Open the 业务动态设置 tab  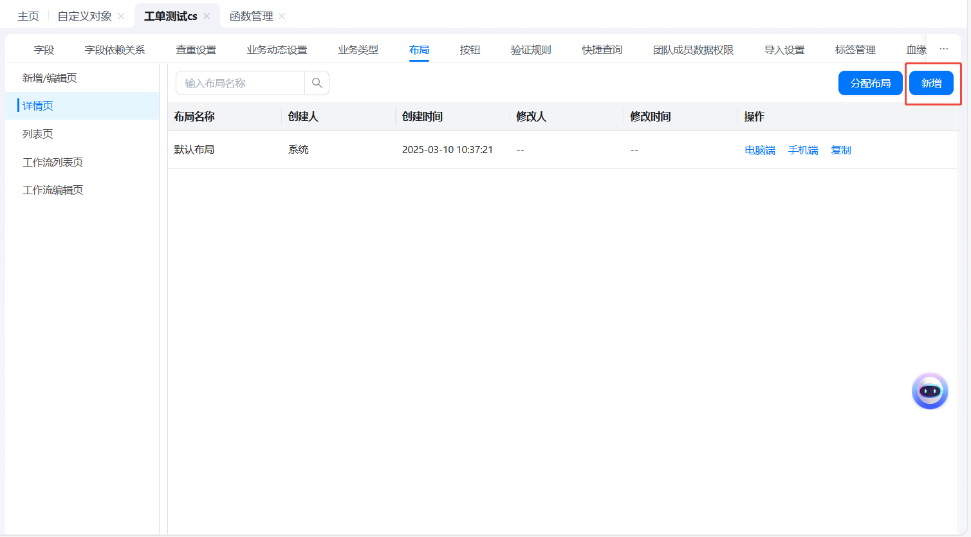pyautogui.click(x=277, y=50)
